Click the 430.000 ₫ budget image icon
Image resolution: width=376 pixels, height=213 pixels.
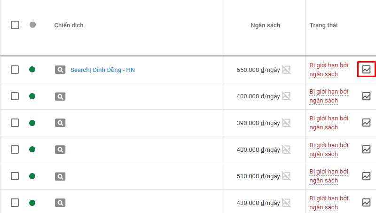tap(286, 203)
